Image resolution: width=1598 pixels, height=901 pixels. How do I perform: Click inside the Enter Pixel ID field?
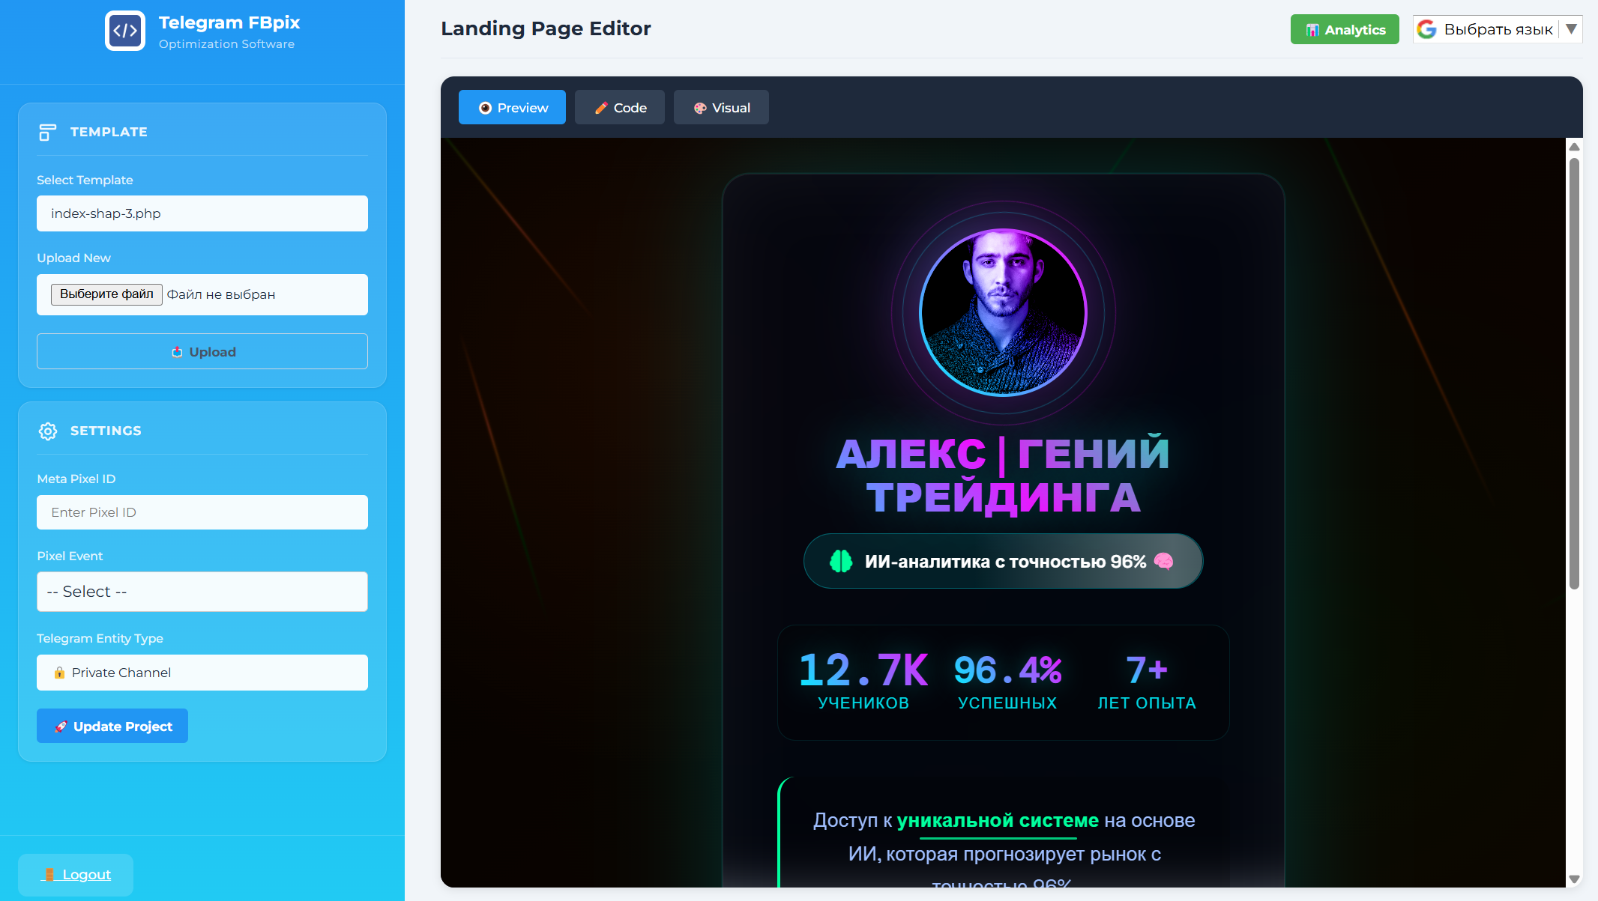tap(202, 512)
